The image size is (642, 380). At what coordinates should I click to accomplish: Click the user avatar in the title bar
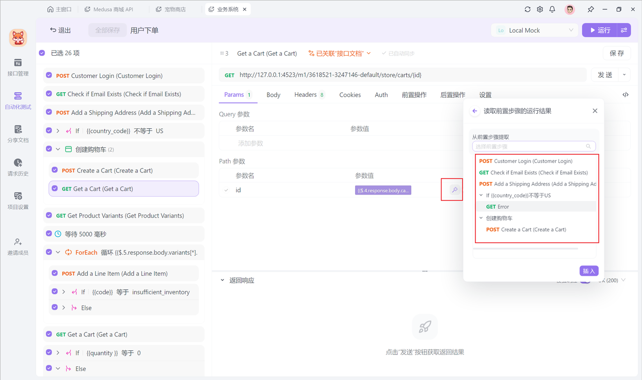[x=570, y=9]
